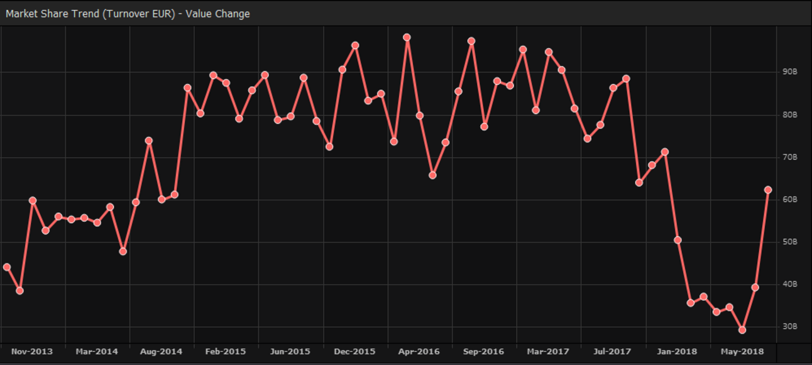Select the lowest data point near 29B
Image resolution: width=812 pixels, height=365 pixels.
pyautogui.click(x=742, y=330)
